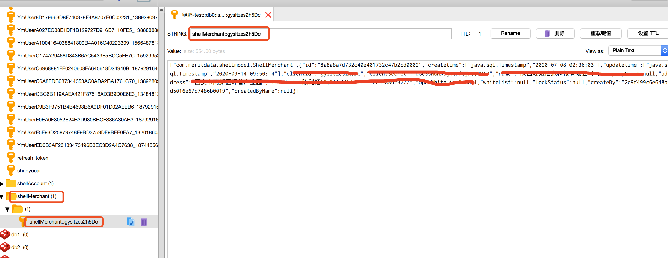Image resolution: width=668 pixels, height=258 pixels.
Task: Select key YmUserCBC6B119AAEA421F87516AD3B9D0E6E3
Action: pyautogui.click(x=88, y=94)
